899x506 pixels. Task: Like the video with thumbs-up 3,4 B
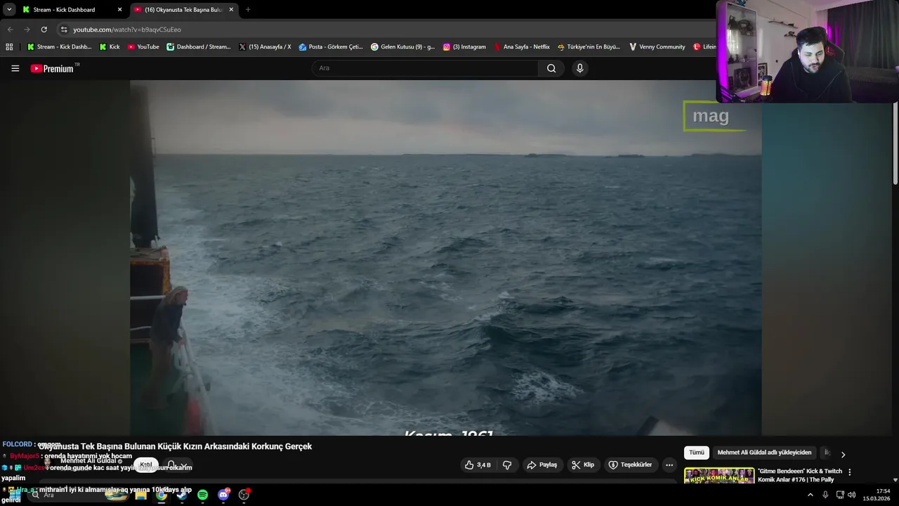[x=478, y=465]
